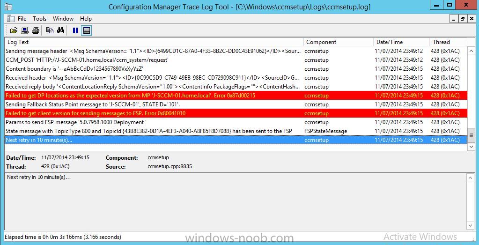
Task: Click the Source value ccmsetup.cpp:8835
Action: click(x=169, y=166)
